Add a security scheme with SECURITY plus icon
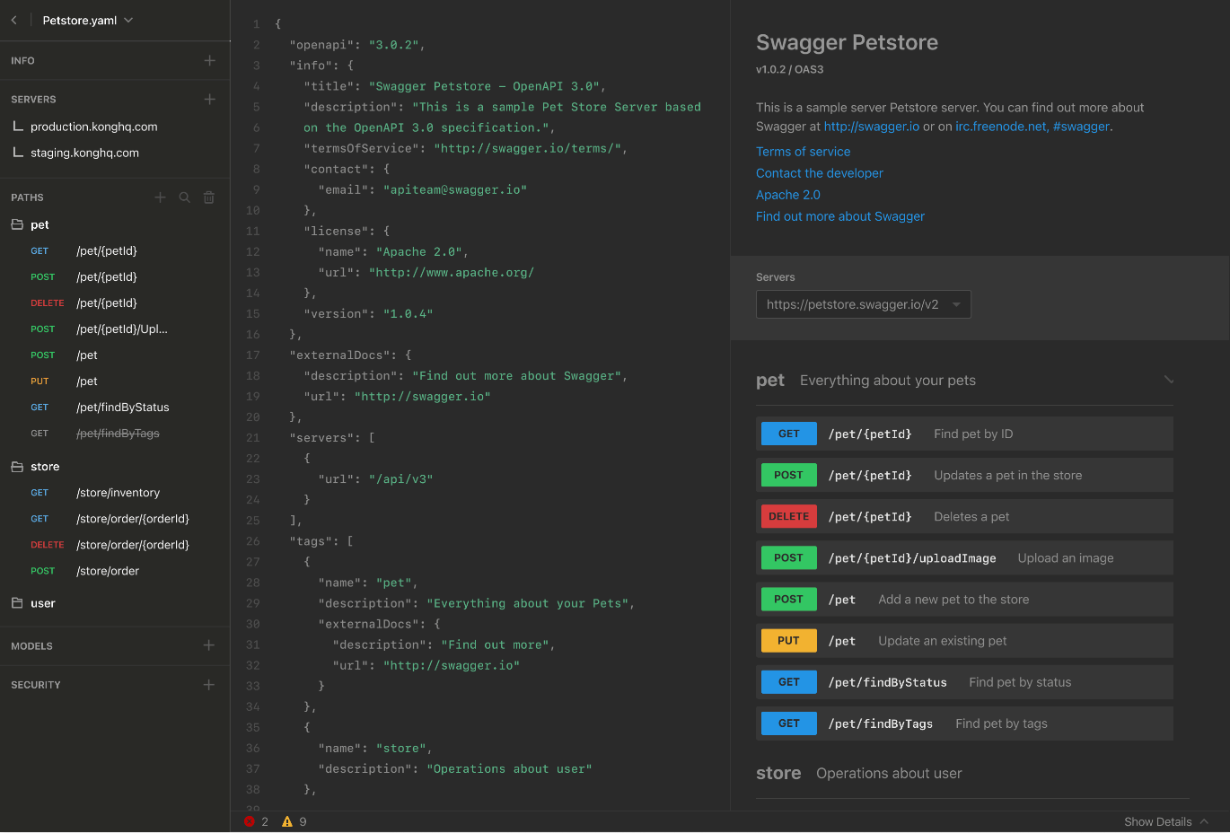The image size is (1230, 833). click(209, 684)
